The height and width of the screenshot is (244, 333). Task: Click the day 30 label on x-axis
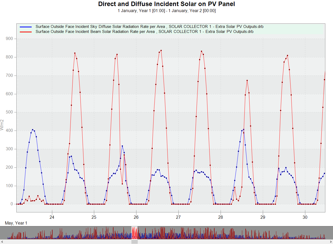coord(305,217)
